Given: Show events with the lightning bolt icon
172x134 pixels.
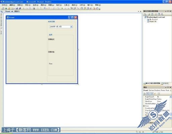Looking at the screenshot, I should tap(155, 94).
